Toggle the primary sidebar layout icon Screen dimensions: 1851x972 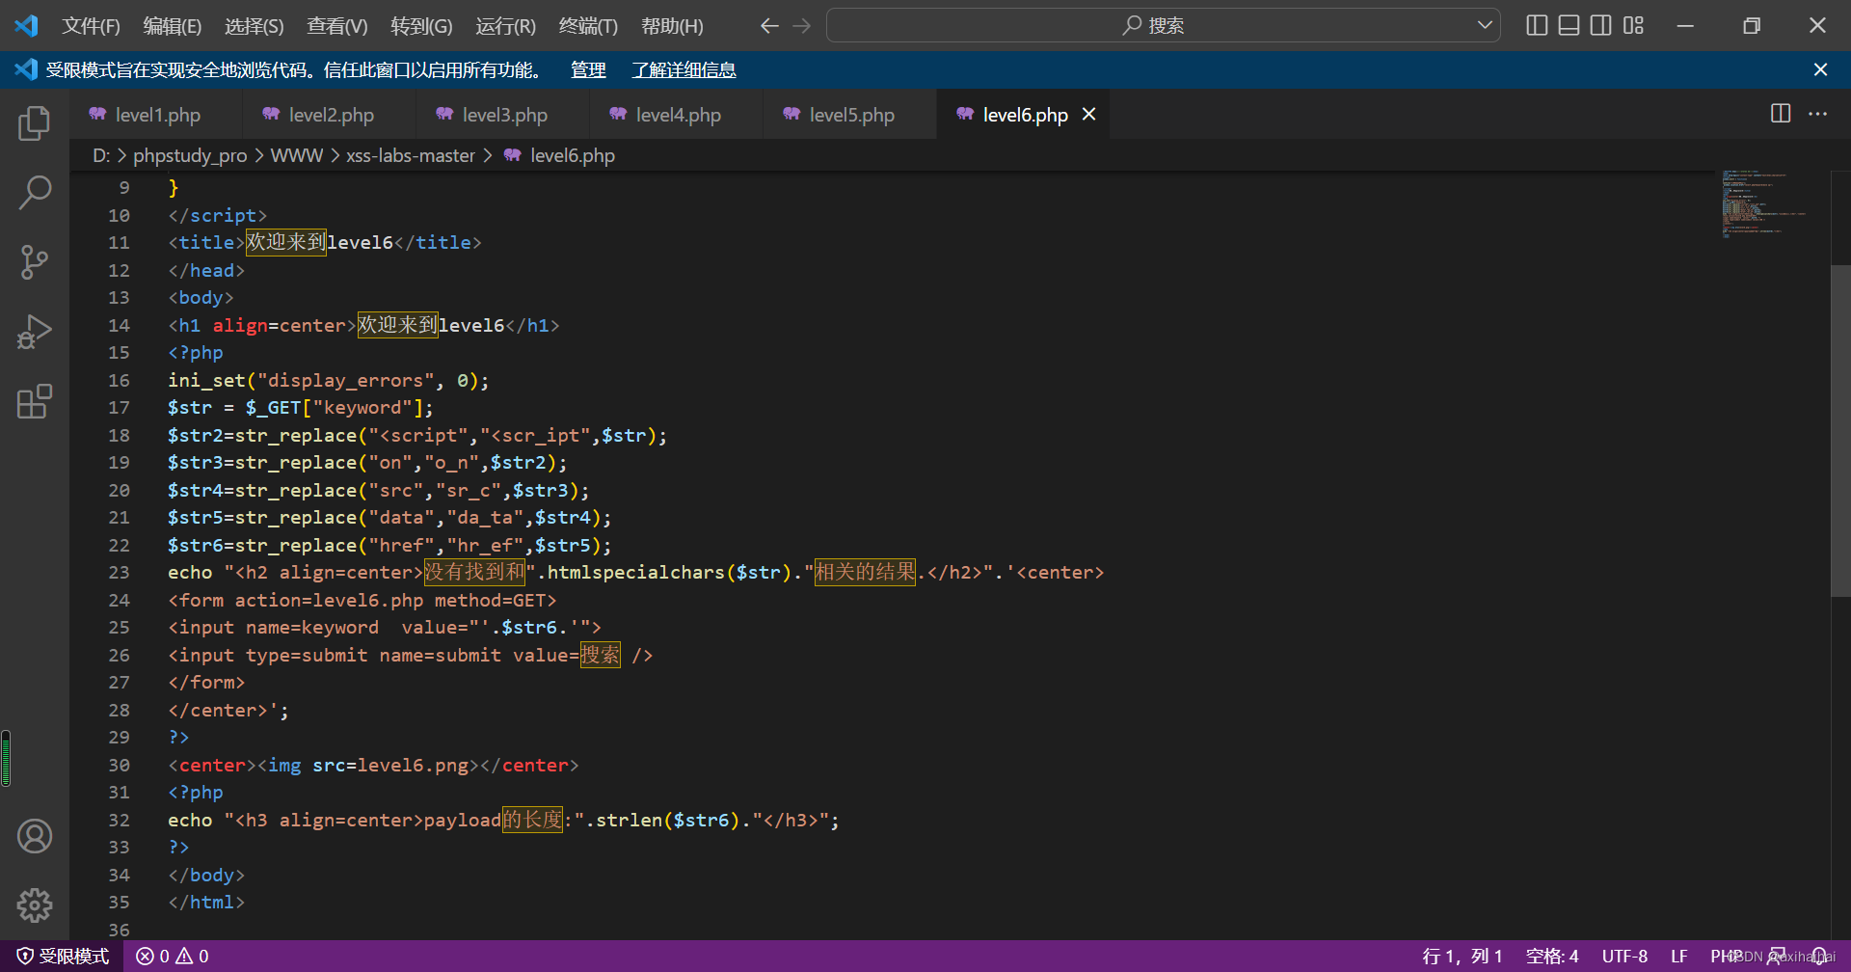click(x=1536, y=25)
